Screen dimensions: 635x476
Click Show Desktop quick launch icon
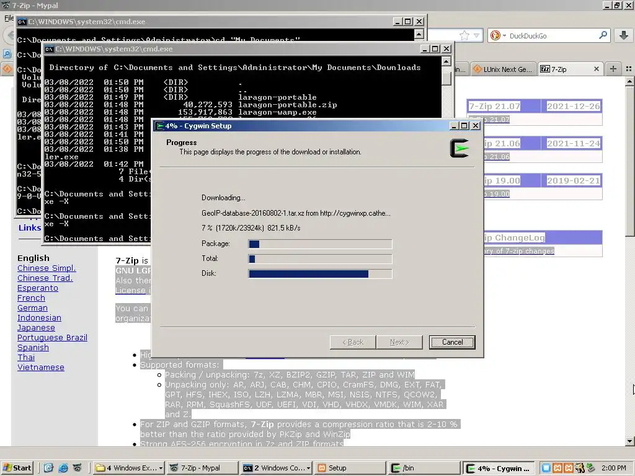(48, 468)
